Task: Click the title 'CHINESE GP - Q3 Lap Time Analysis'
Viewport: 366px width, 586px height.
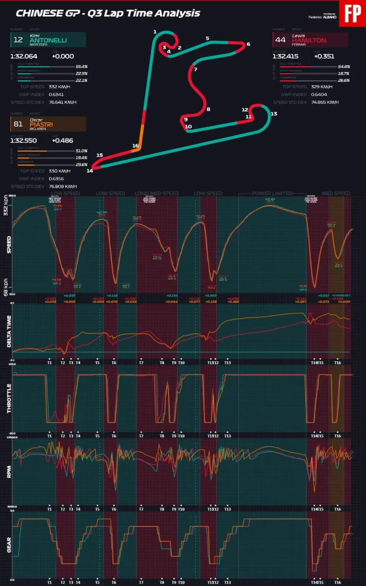Action: tap(108, 14)
